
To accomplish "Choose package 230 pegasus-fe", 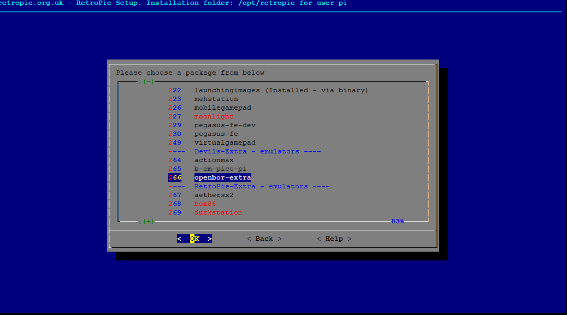I will click(216, 134).
